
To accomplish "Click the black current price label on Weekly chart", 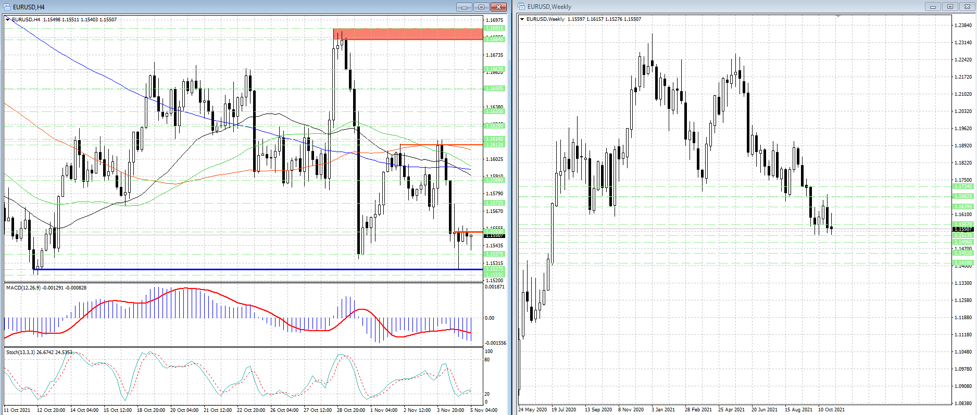I will coord(963,229).
